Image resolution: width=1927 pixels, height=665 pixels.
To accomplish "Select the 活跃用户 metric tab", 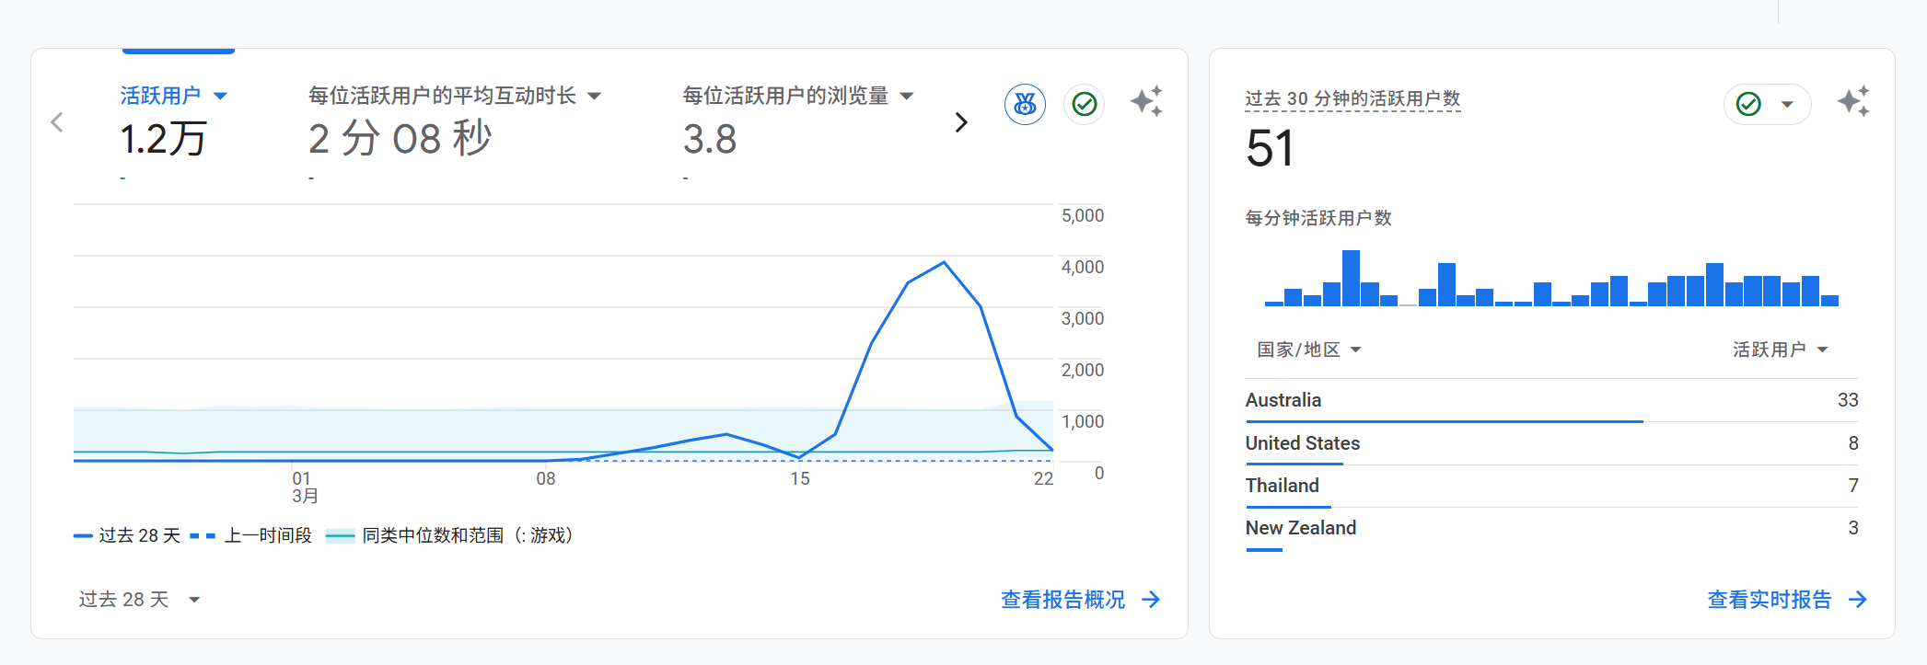I will coord(173,96).
